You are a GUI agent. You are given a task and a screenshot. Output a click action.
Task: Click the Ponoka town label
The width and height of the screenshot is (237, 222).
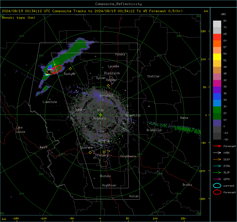(120, 54)
